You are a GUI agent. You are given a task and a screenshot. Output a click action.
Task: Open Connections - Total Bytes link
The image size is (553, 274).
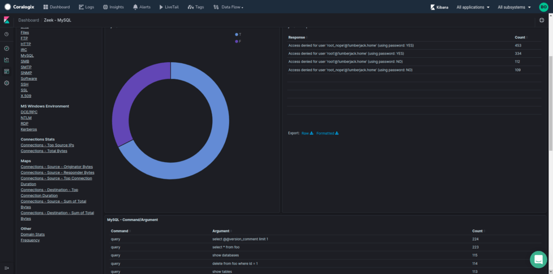click(44, 151)
